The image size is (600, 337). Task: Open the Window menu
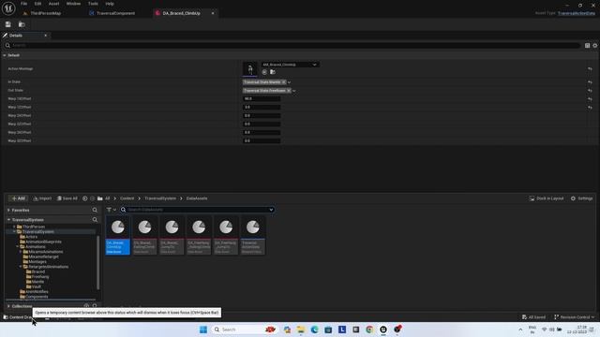click(x=73, y=4)
